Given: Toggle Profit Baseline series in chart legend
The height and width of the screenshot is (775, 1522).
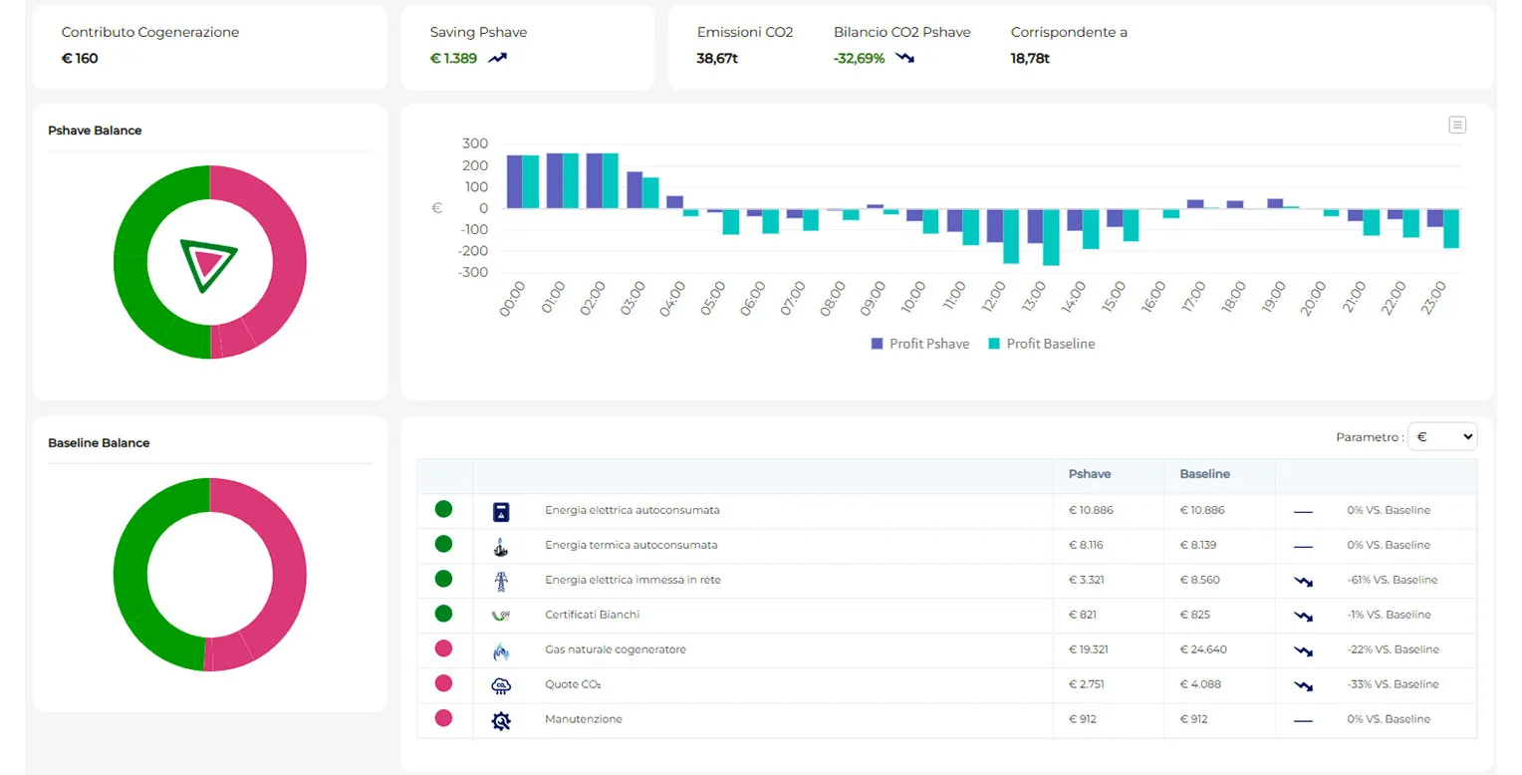Looking at the screenshot, I should click(x=1041, y=344).
